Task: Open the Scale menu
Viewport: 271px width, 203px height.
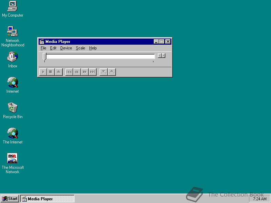Action: coord(81,48)
